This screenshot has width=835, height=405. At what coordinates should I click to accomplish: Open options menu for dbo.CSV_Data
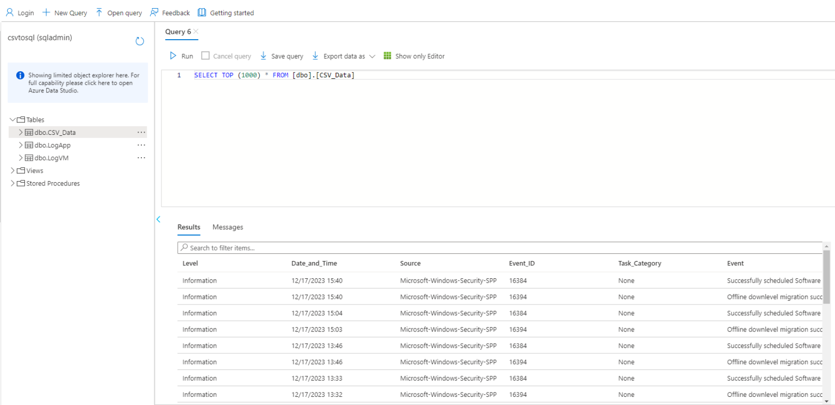141,132
